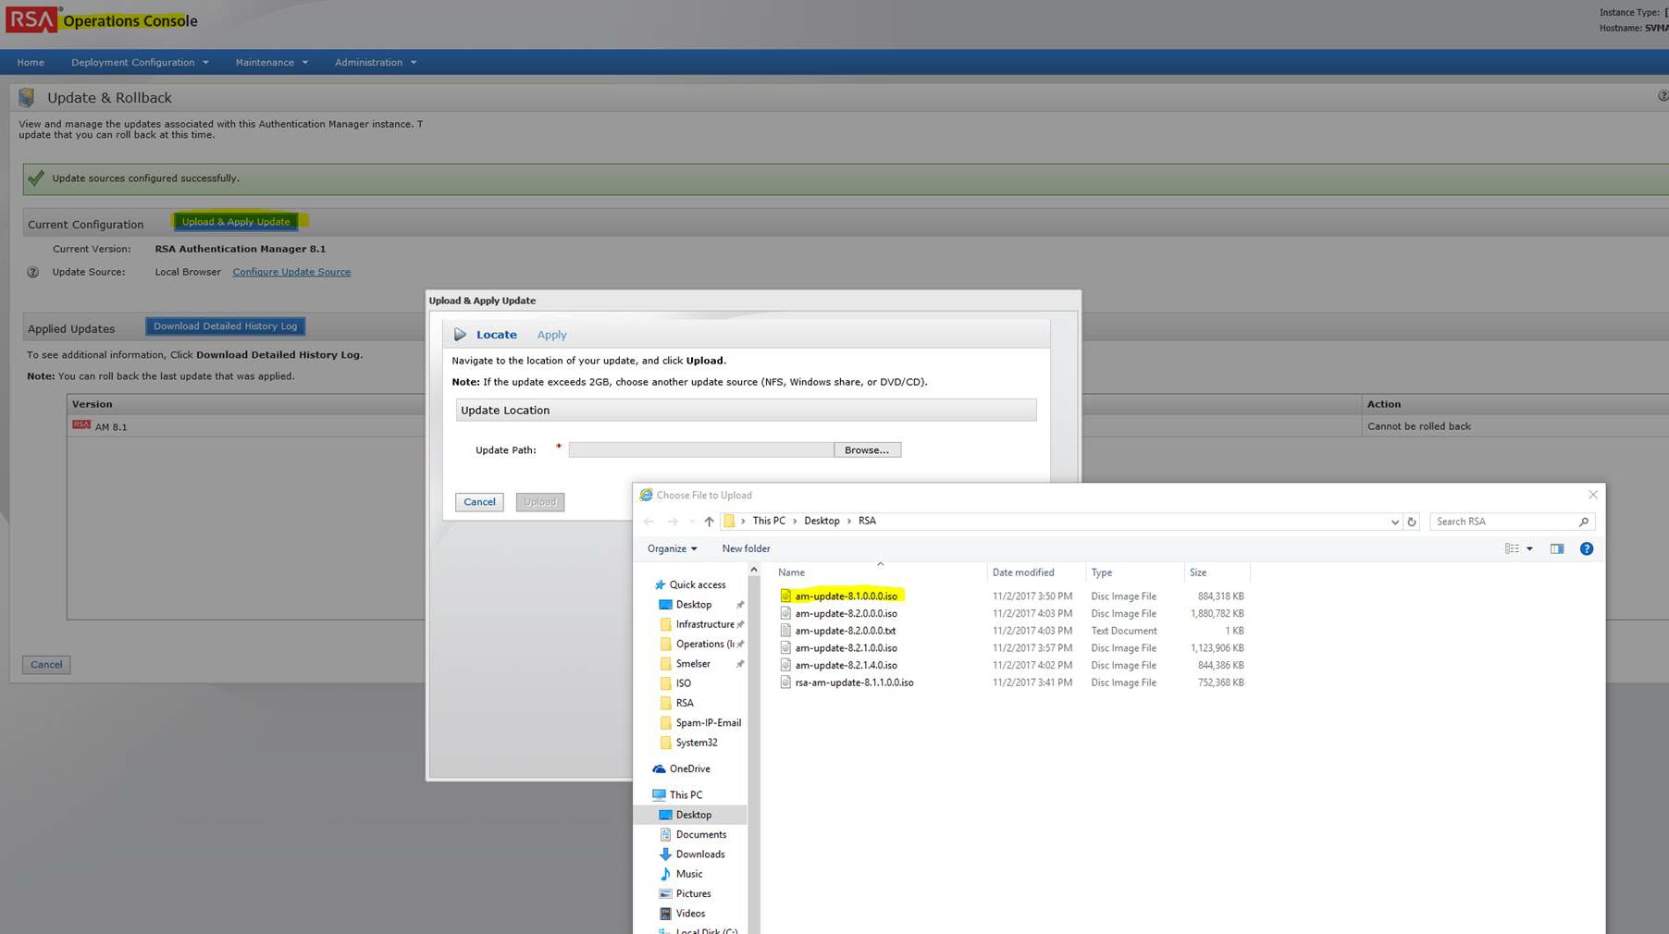Toggle the preview pane icon
The height and width of the screenshot is (934, 1669).
tap(1557, 549)
